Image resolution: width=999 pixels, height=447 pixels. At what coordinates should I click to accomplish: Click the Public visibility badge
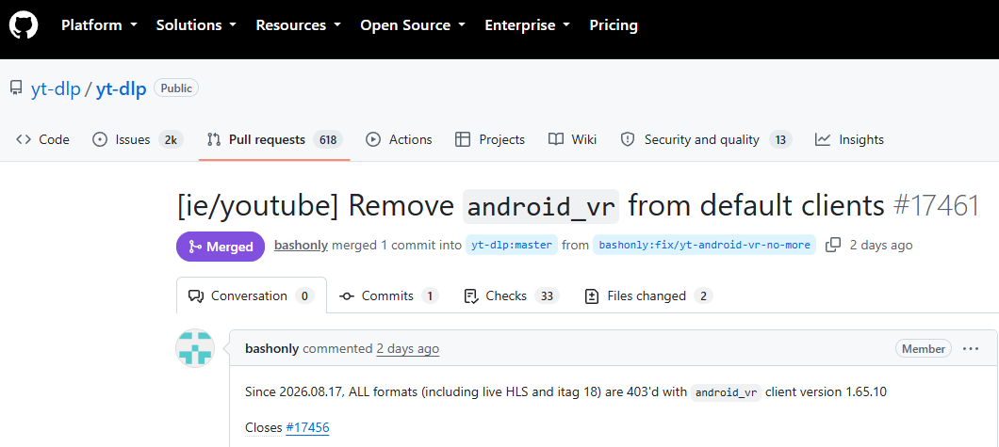pyautogui.click(x=176, y=88)
